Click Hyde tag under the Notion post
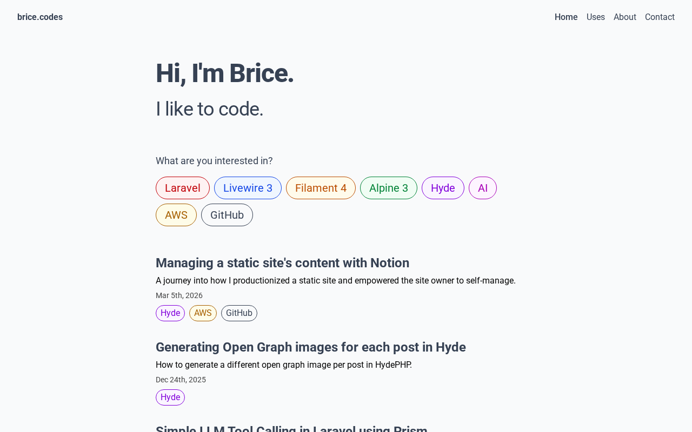 [x=170, y=313]
